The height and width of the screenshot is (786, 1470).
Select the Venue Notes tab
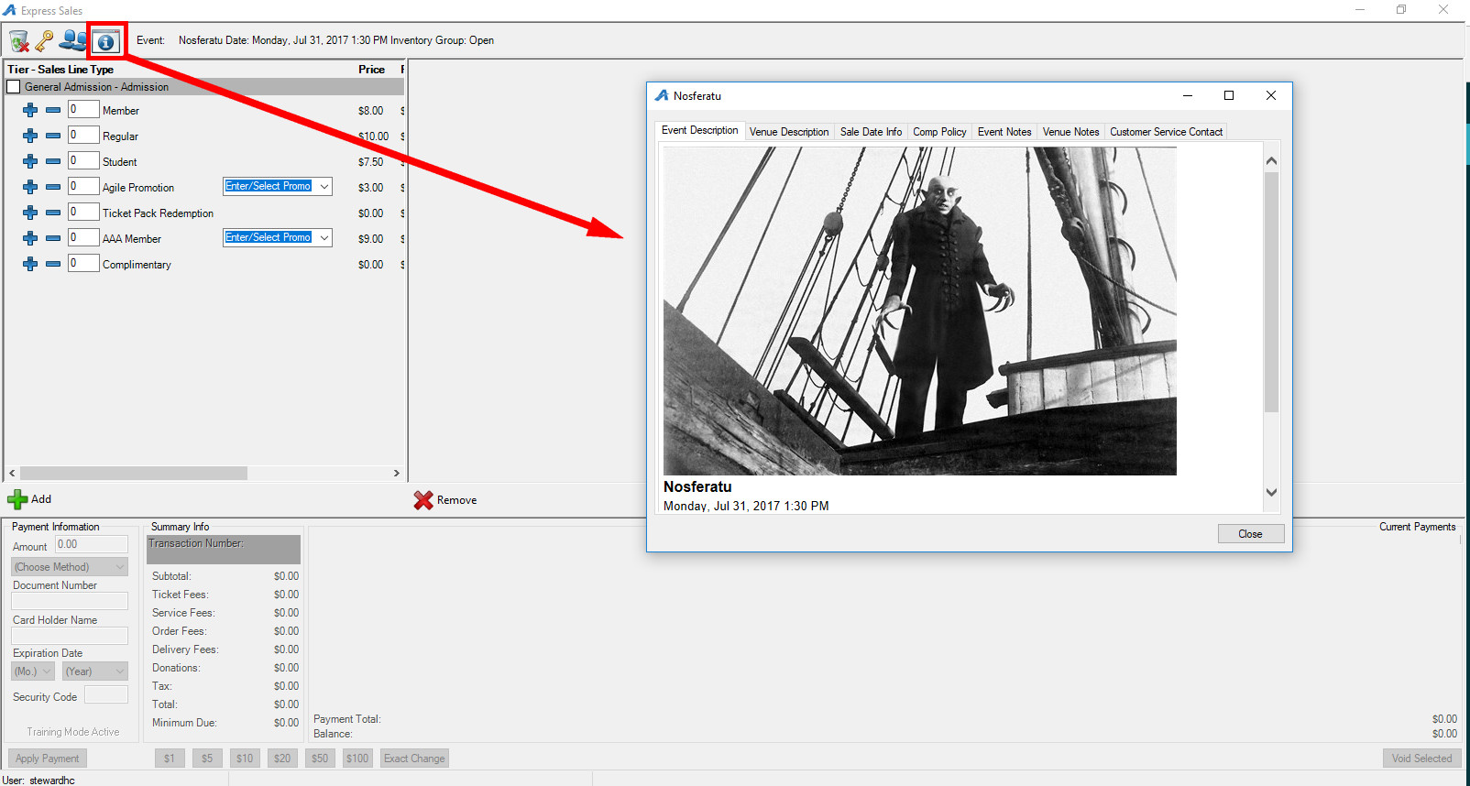pos(1070,132)
